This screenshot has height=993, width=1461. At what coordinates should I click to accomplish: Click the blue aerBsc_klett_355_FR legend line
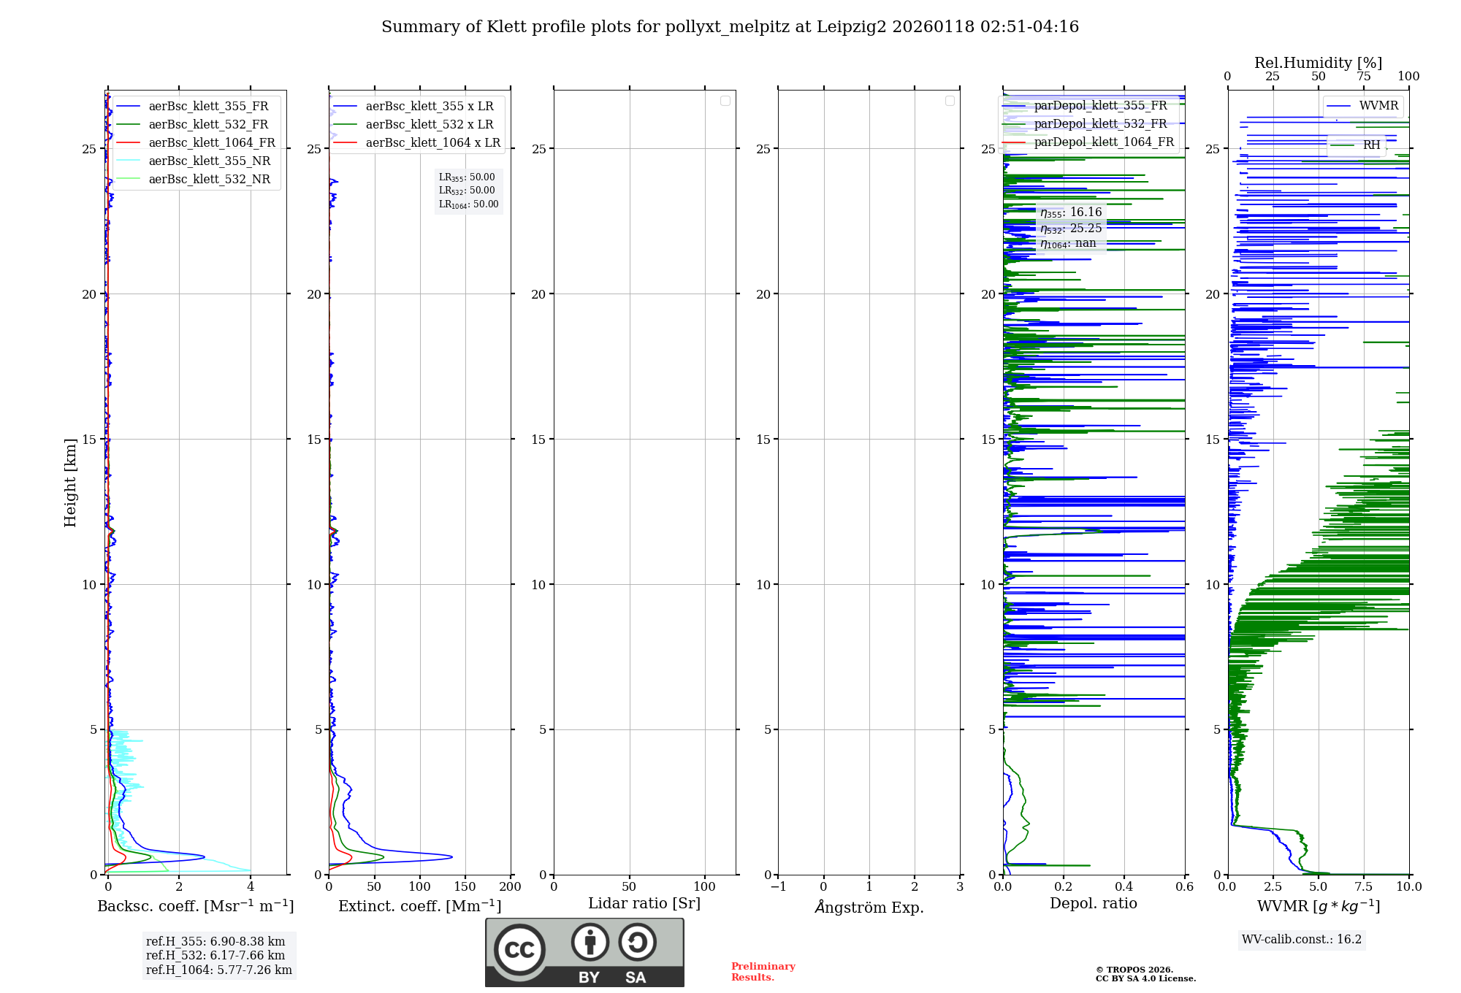tap(128, 107)
